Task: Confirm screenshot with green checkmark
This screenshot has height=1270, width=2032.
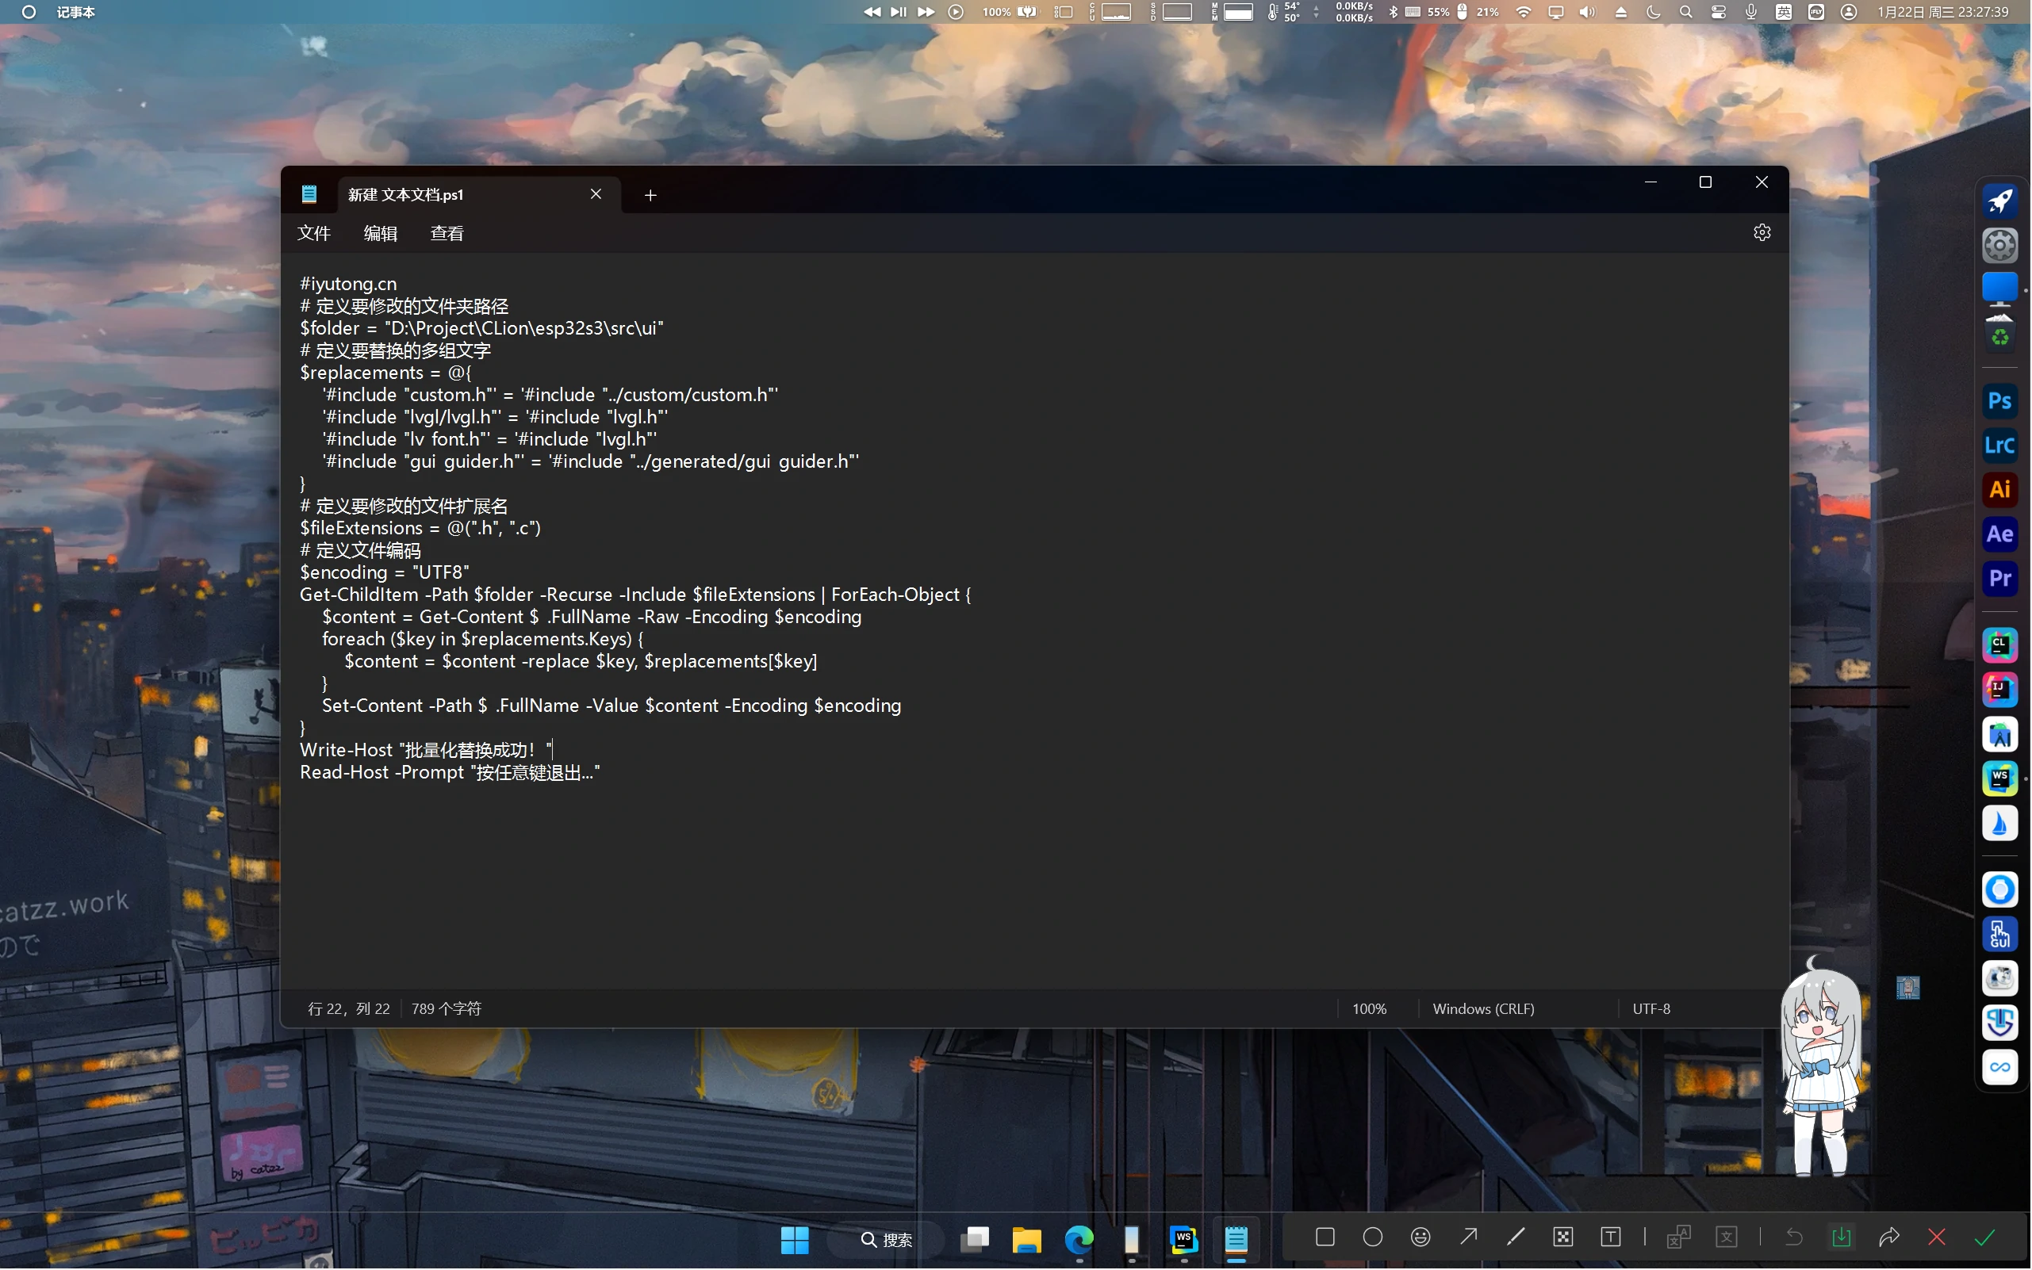Action: coord(1984,1237)
